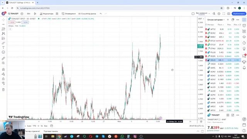The height and width of the screenshot is (139, 247).
Task: Open the Тестер стратегий tab
Action: pos(32,131)
